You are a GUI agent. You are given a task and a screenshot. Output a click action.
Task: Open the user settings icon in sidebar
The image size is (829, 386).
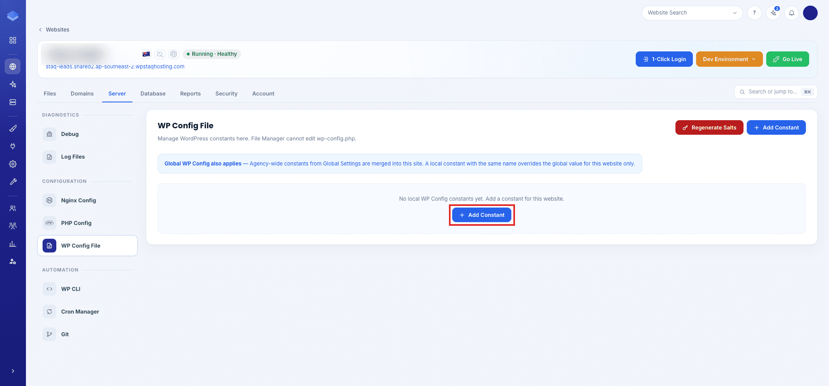pyautogui.click(x=13, y=261)
